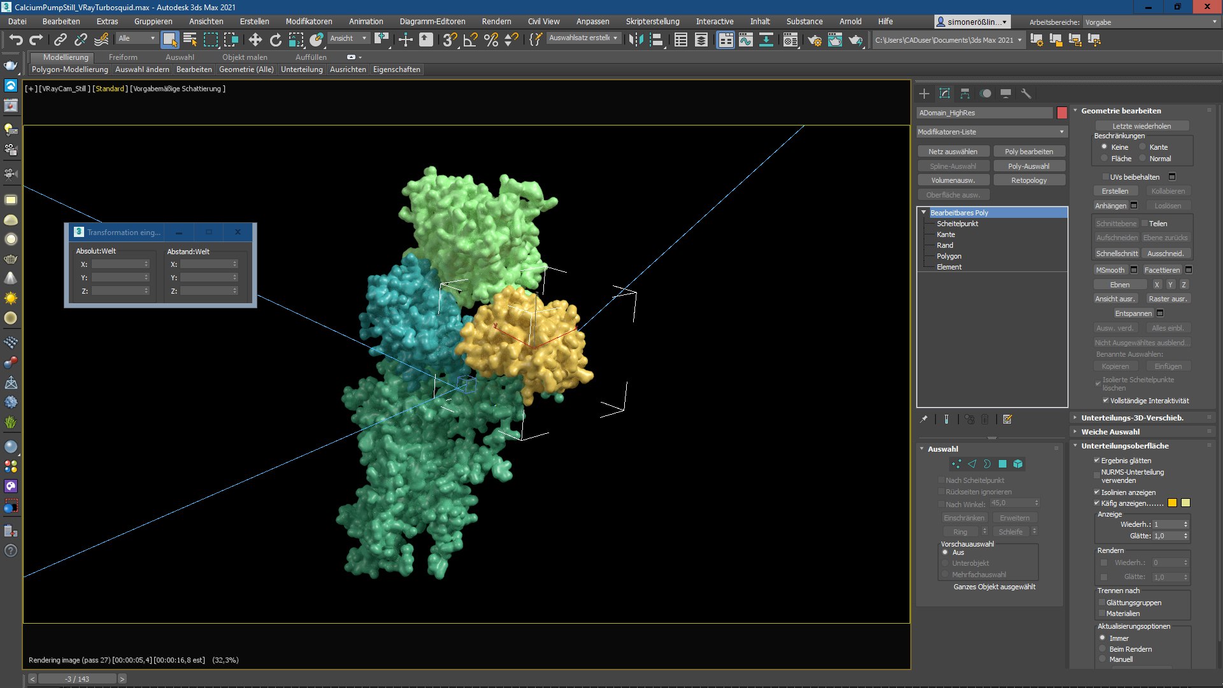Screen dimensions: 1223x688
Task: Enable UVs beibehalten checkbox
Action: pyautogui.click(x=1106, y=177)
